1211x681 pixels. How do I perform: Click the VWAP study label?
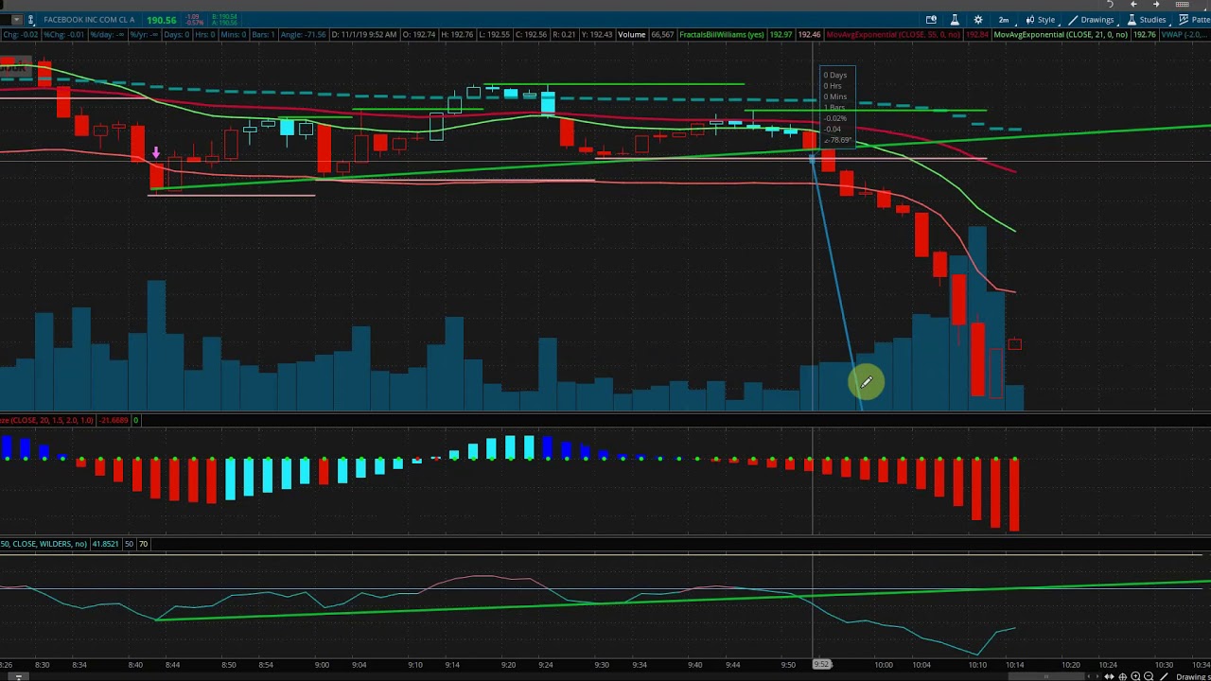(x=1185, y=35)
